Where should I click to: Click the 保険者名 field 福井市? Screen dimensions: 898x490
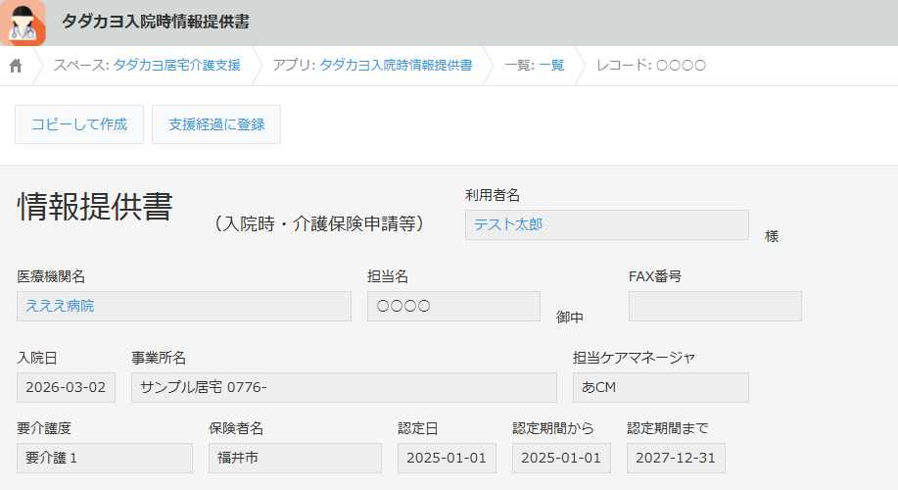click(294, 458)
